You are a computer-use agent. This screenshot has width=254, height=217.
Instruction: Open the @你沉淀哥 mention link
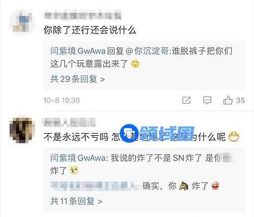pos(147,51)
